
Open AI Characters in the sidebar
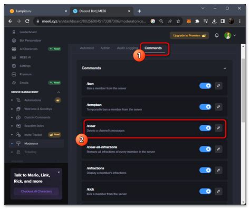pyautogui.click(x=28, y=49)
